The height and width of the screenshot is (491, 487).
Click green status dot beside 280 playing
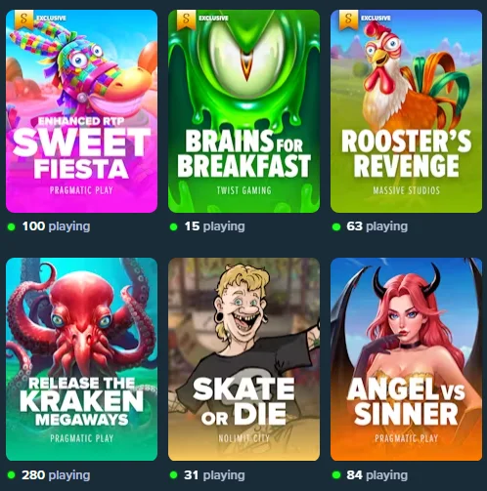[12, 475]
